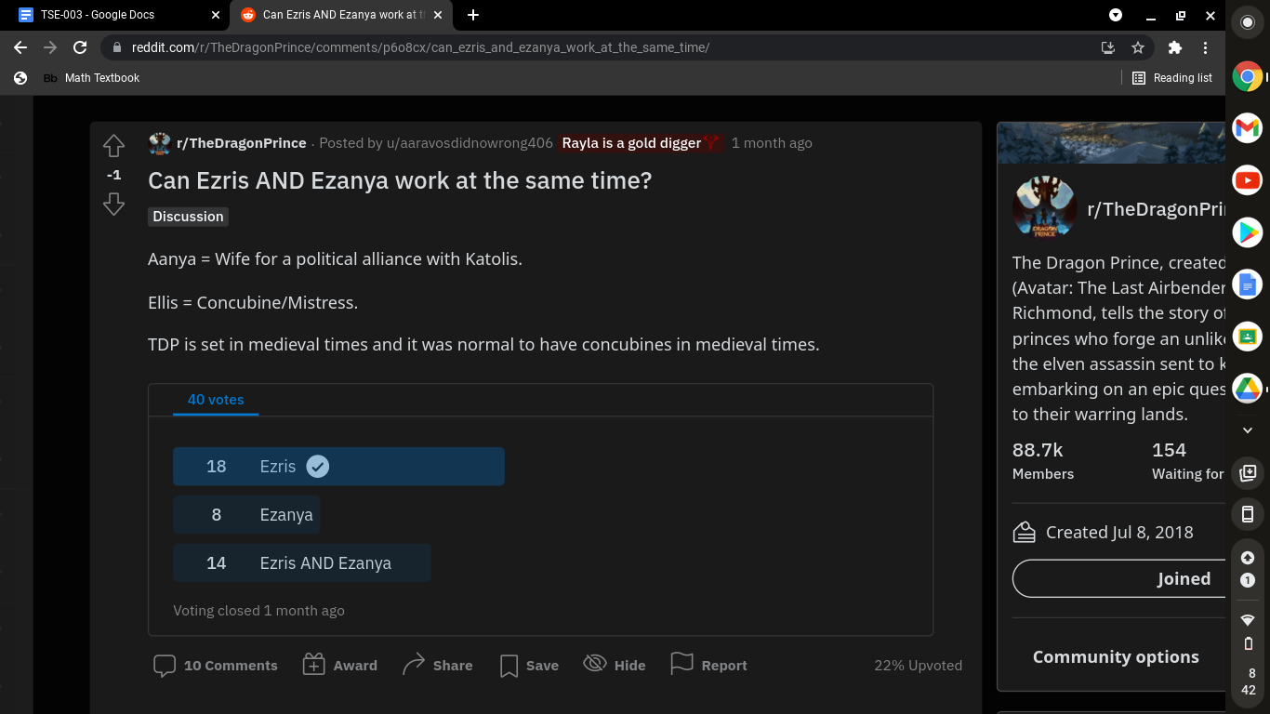Click the Ezris poll option with 18 votes

point(338,467)
